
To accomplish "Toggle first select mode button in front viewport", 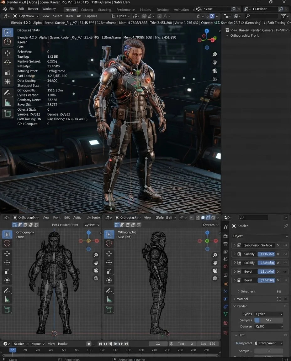I will [14, 225].
